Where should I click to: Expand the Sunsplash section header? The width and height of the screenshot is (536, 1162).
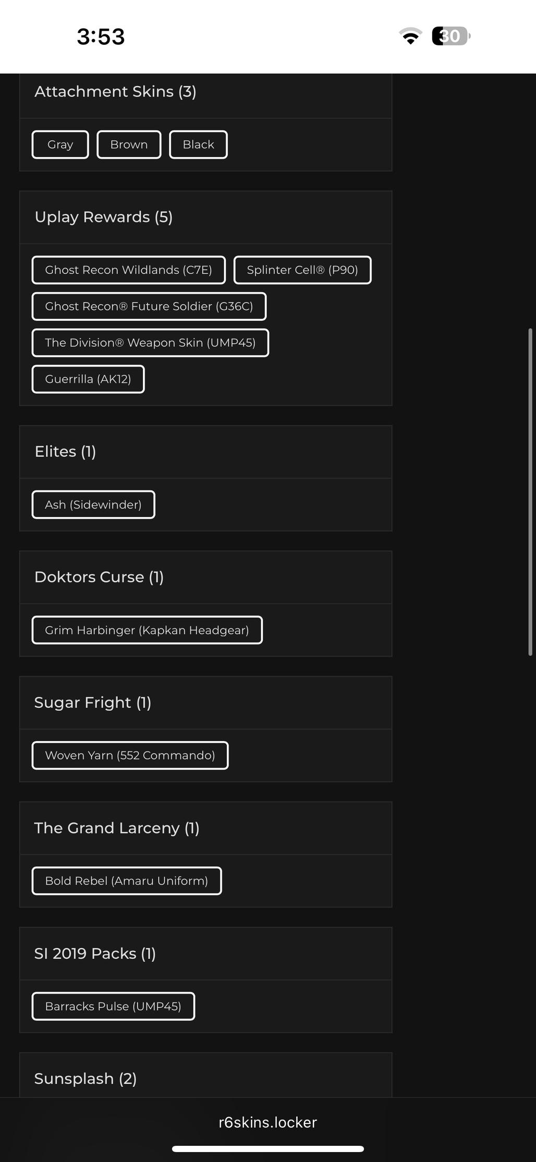coord(205,1079)
